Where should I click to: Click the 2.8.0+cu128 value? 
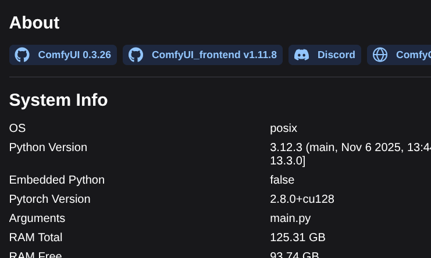click(x=302, y=199)
